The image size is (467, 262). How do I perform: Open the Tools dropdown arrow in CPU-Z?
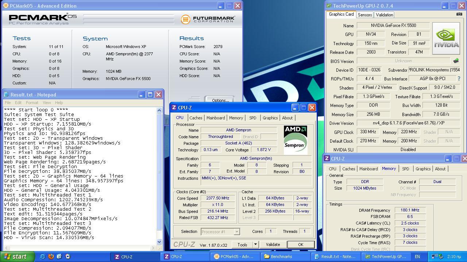coord(255,245)
